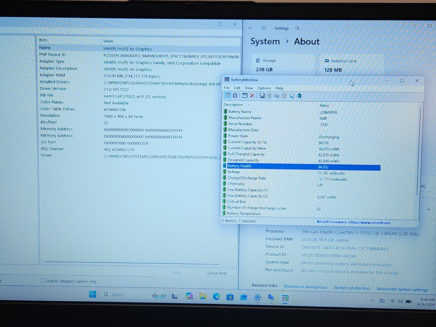Click the Copy Selected Items toolbar icon
The height and width of the screenshot is (327, 436).
277,96
